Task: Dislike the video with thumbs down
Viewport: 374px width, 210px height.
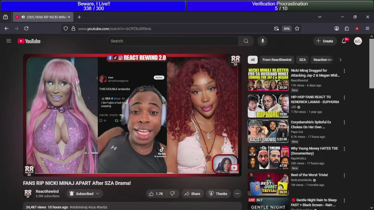Action: coord(172,194)
